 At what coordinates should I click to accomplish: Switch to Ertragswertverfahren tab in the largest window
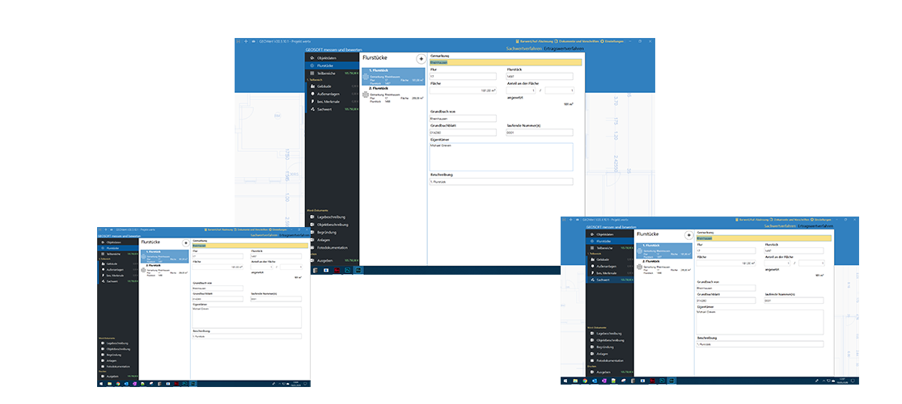point(562,49)
